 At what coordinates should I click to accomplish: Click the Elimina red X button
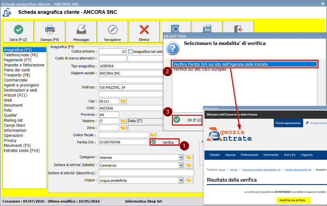point(144,32)
